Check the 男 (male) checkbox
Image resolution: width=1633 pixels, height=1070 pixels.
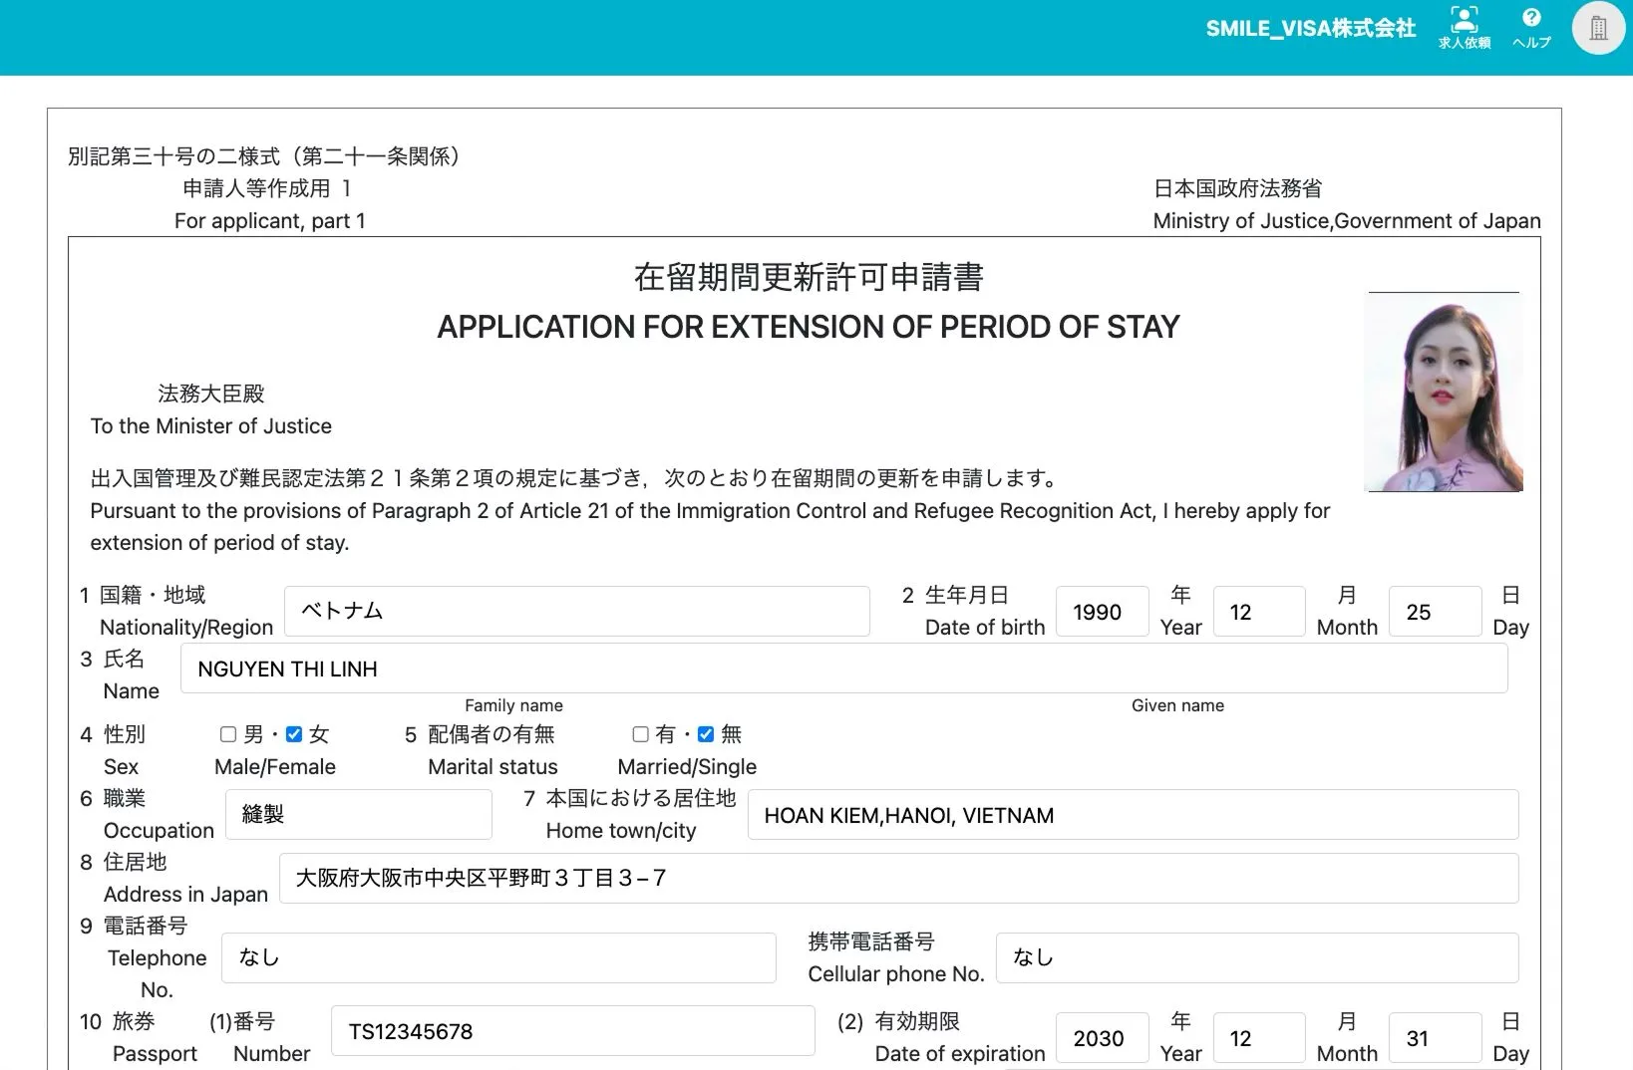228,734
